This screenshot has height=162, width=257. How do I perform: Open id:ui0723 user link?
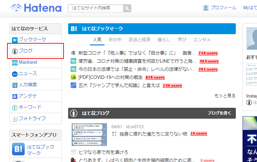[135, 127]
